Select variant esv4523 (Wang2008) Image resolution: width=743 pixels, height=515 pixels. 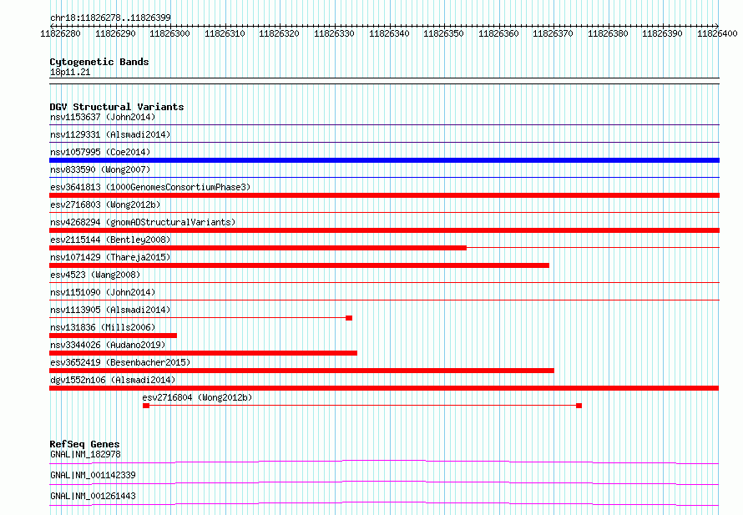coord(95,275)
